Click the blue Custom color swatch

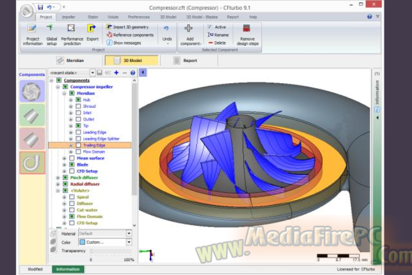(82, 242)
